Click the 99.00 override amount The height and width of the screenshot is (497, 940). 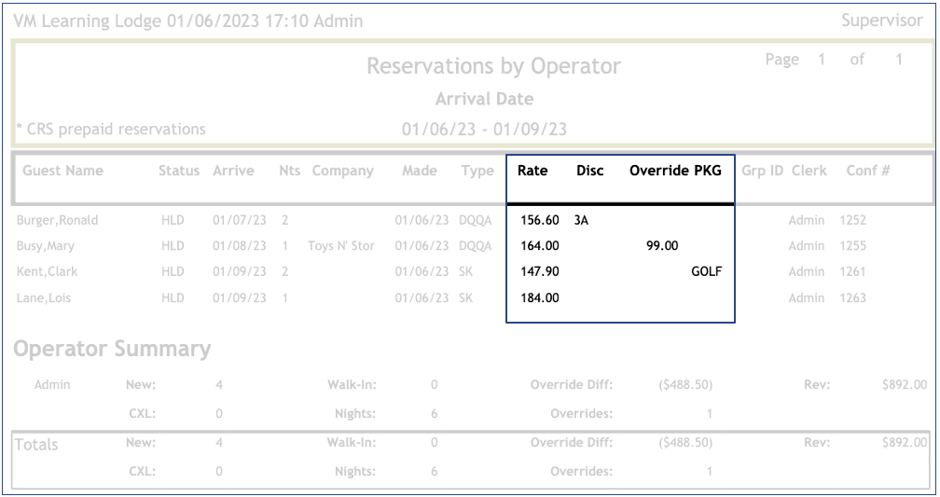tap(661, 246)
